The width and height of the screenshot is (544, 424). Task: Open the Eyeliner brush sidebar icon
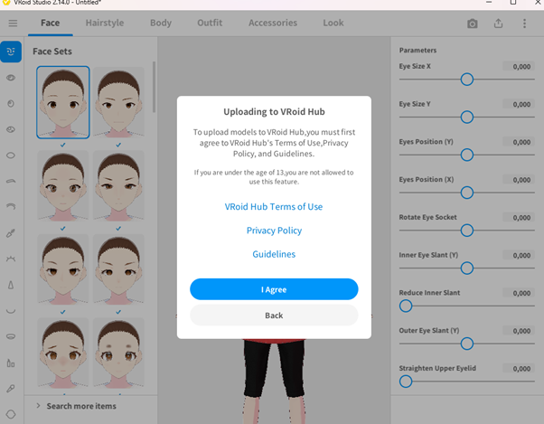tap(11, 233)
